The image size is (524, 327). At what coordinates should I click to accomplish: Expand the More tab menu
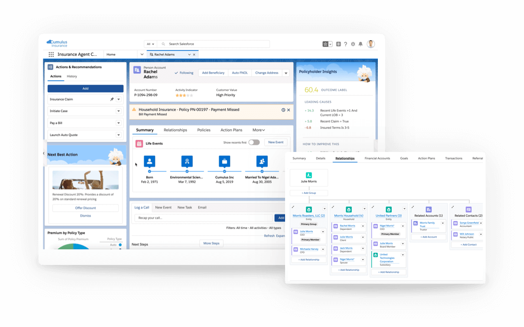click(259, 130)
